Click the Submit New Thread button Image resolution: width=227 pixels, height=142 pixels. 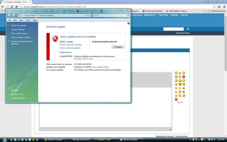tap(164, 136)
